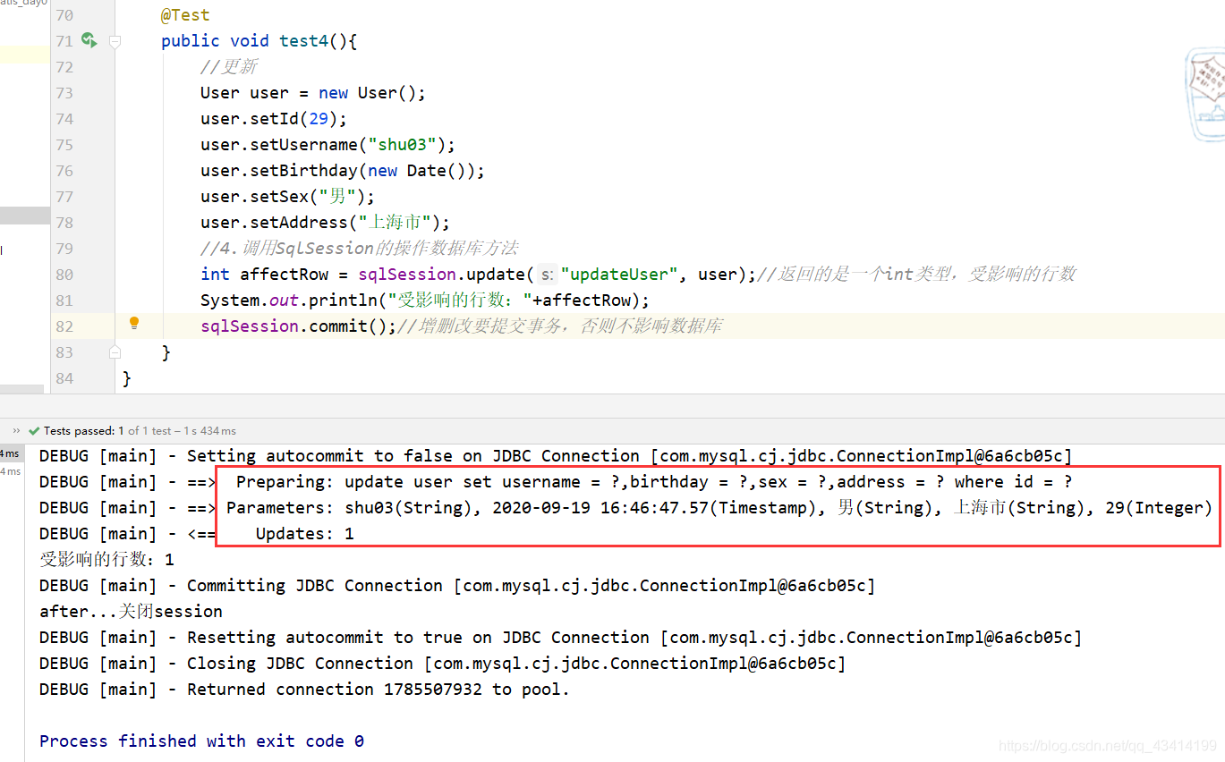Click the fold end marker at line 83
1225x762 pixels.
click(x=115, y=351)
